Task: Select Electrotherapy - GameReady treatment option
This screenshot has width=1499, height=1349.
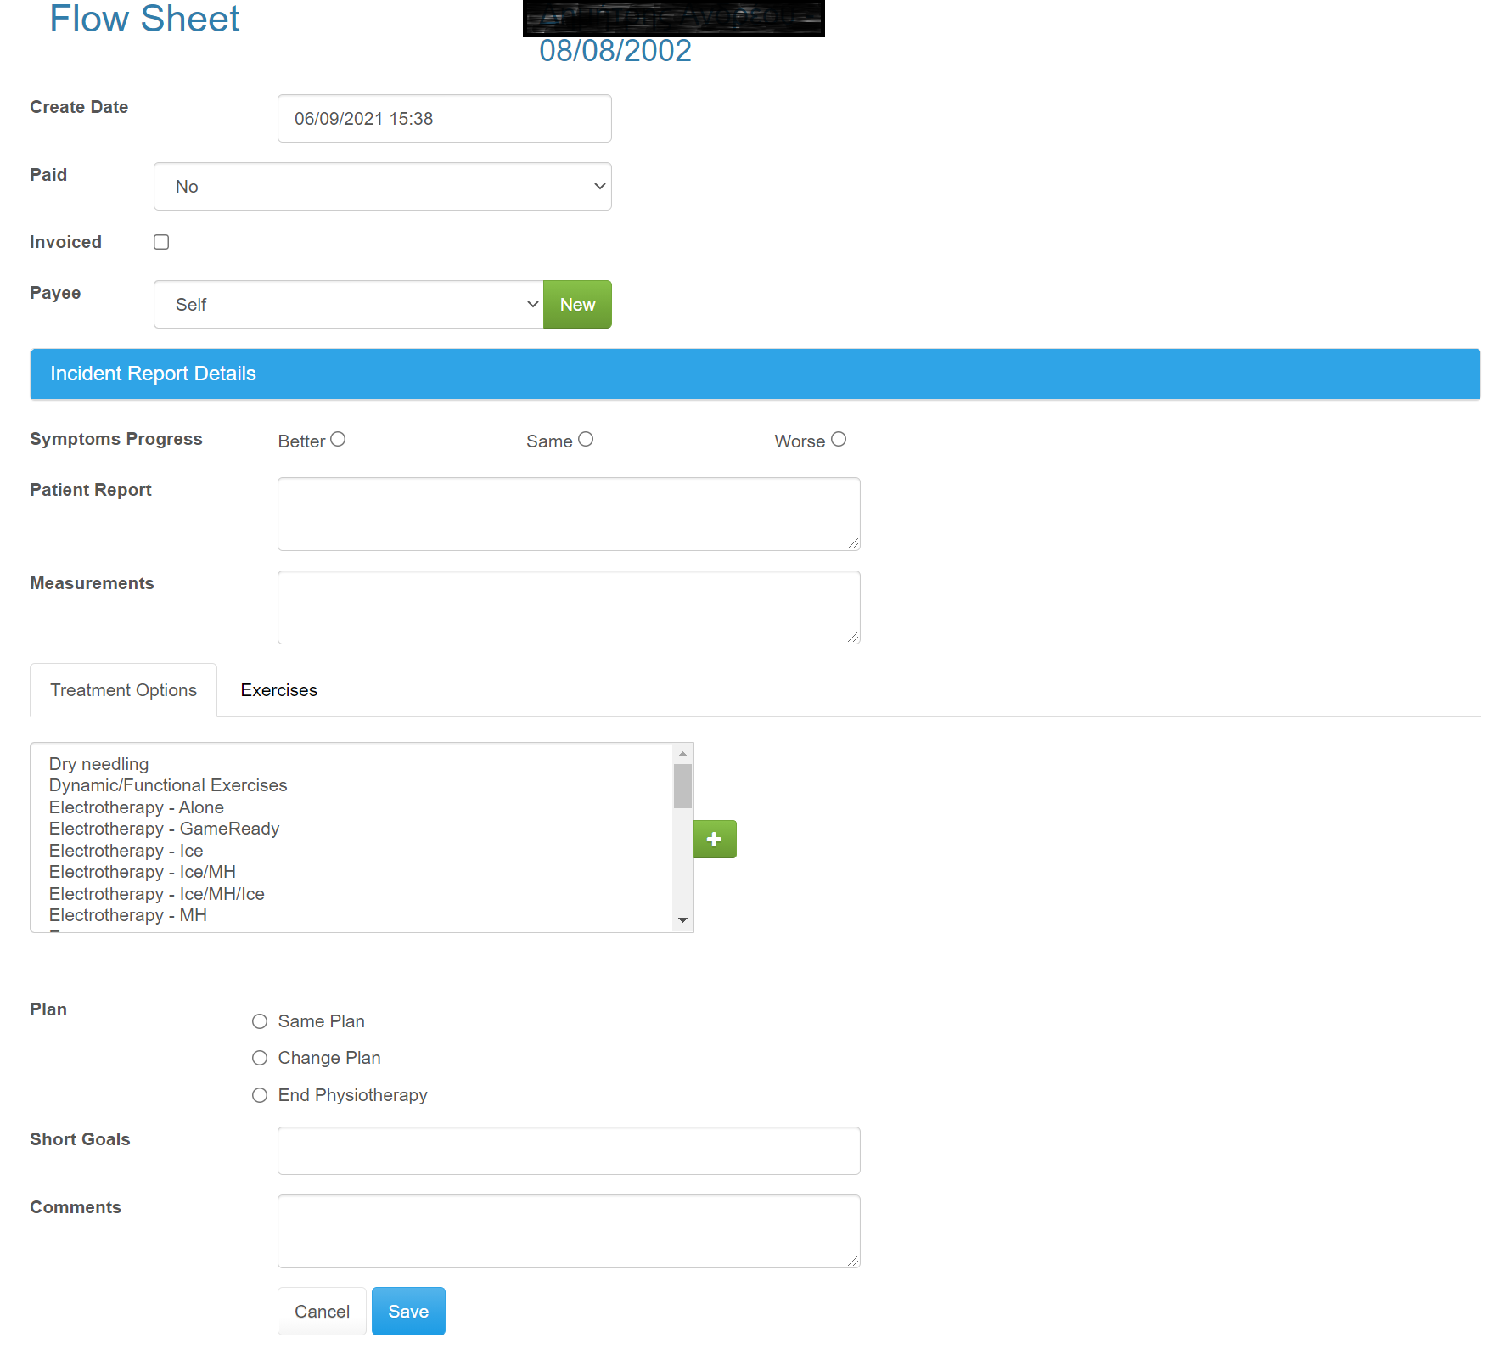Action: (x=164, y=829)
